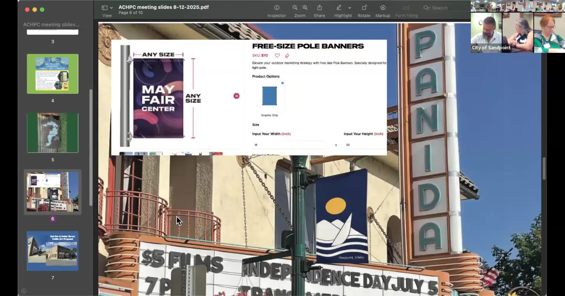Select page 3 thumbnail in sidebar
This screenshot has height=296, width=565.
(53, 32)
